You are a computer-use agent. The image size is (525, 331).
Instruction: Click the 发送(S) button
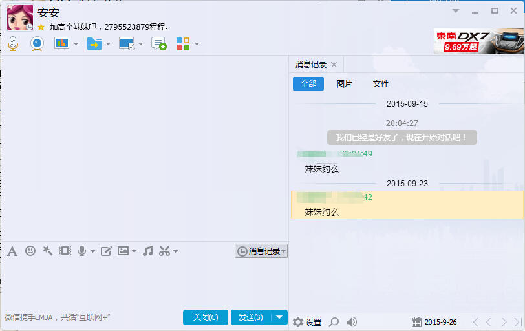coord(250,317)
